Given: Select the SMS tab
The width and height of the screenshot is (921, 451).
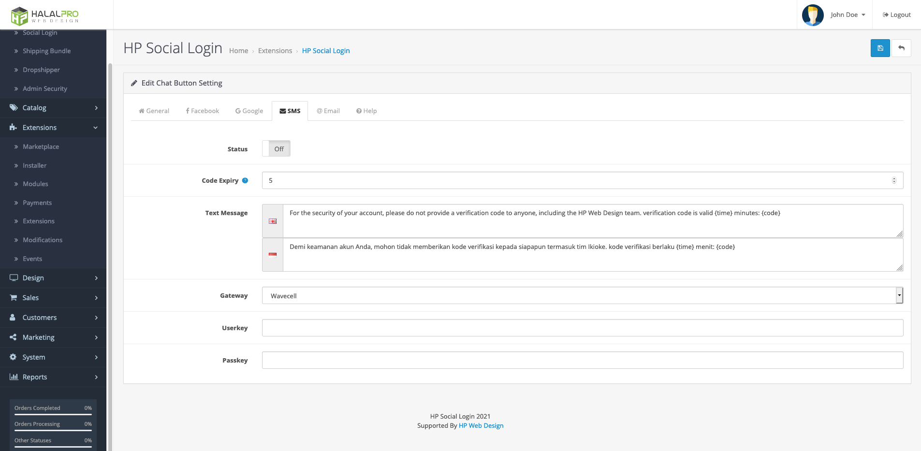Looking at the screenshot, I should [x=290, y=111].
